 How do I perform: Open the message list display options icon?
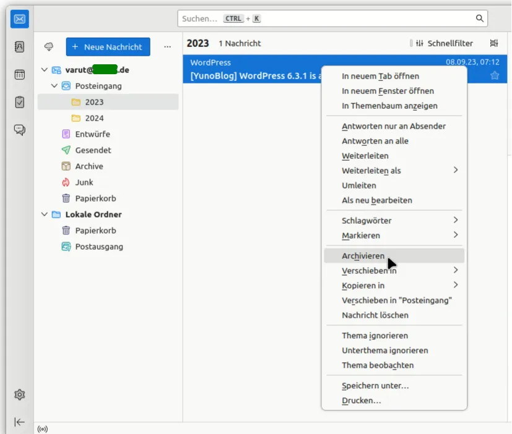pyautogui.click(x=493, y=43)
